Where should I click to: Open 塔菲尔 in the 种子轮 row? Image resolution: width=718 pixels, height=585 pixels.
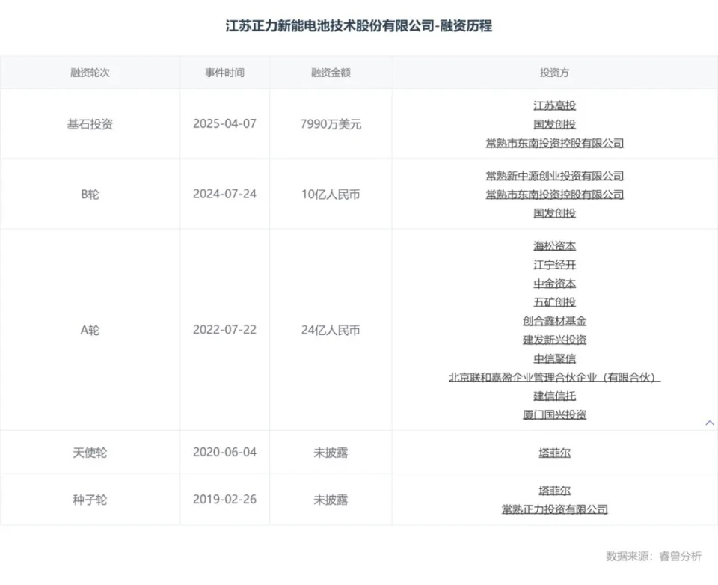point(554,491)
